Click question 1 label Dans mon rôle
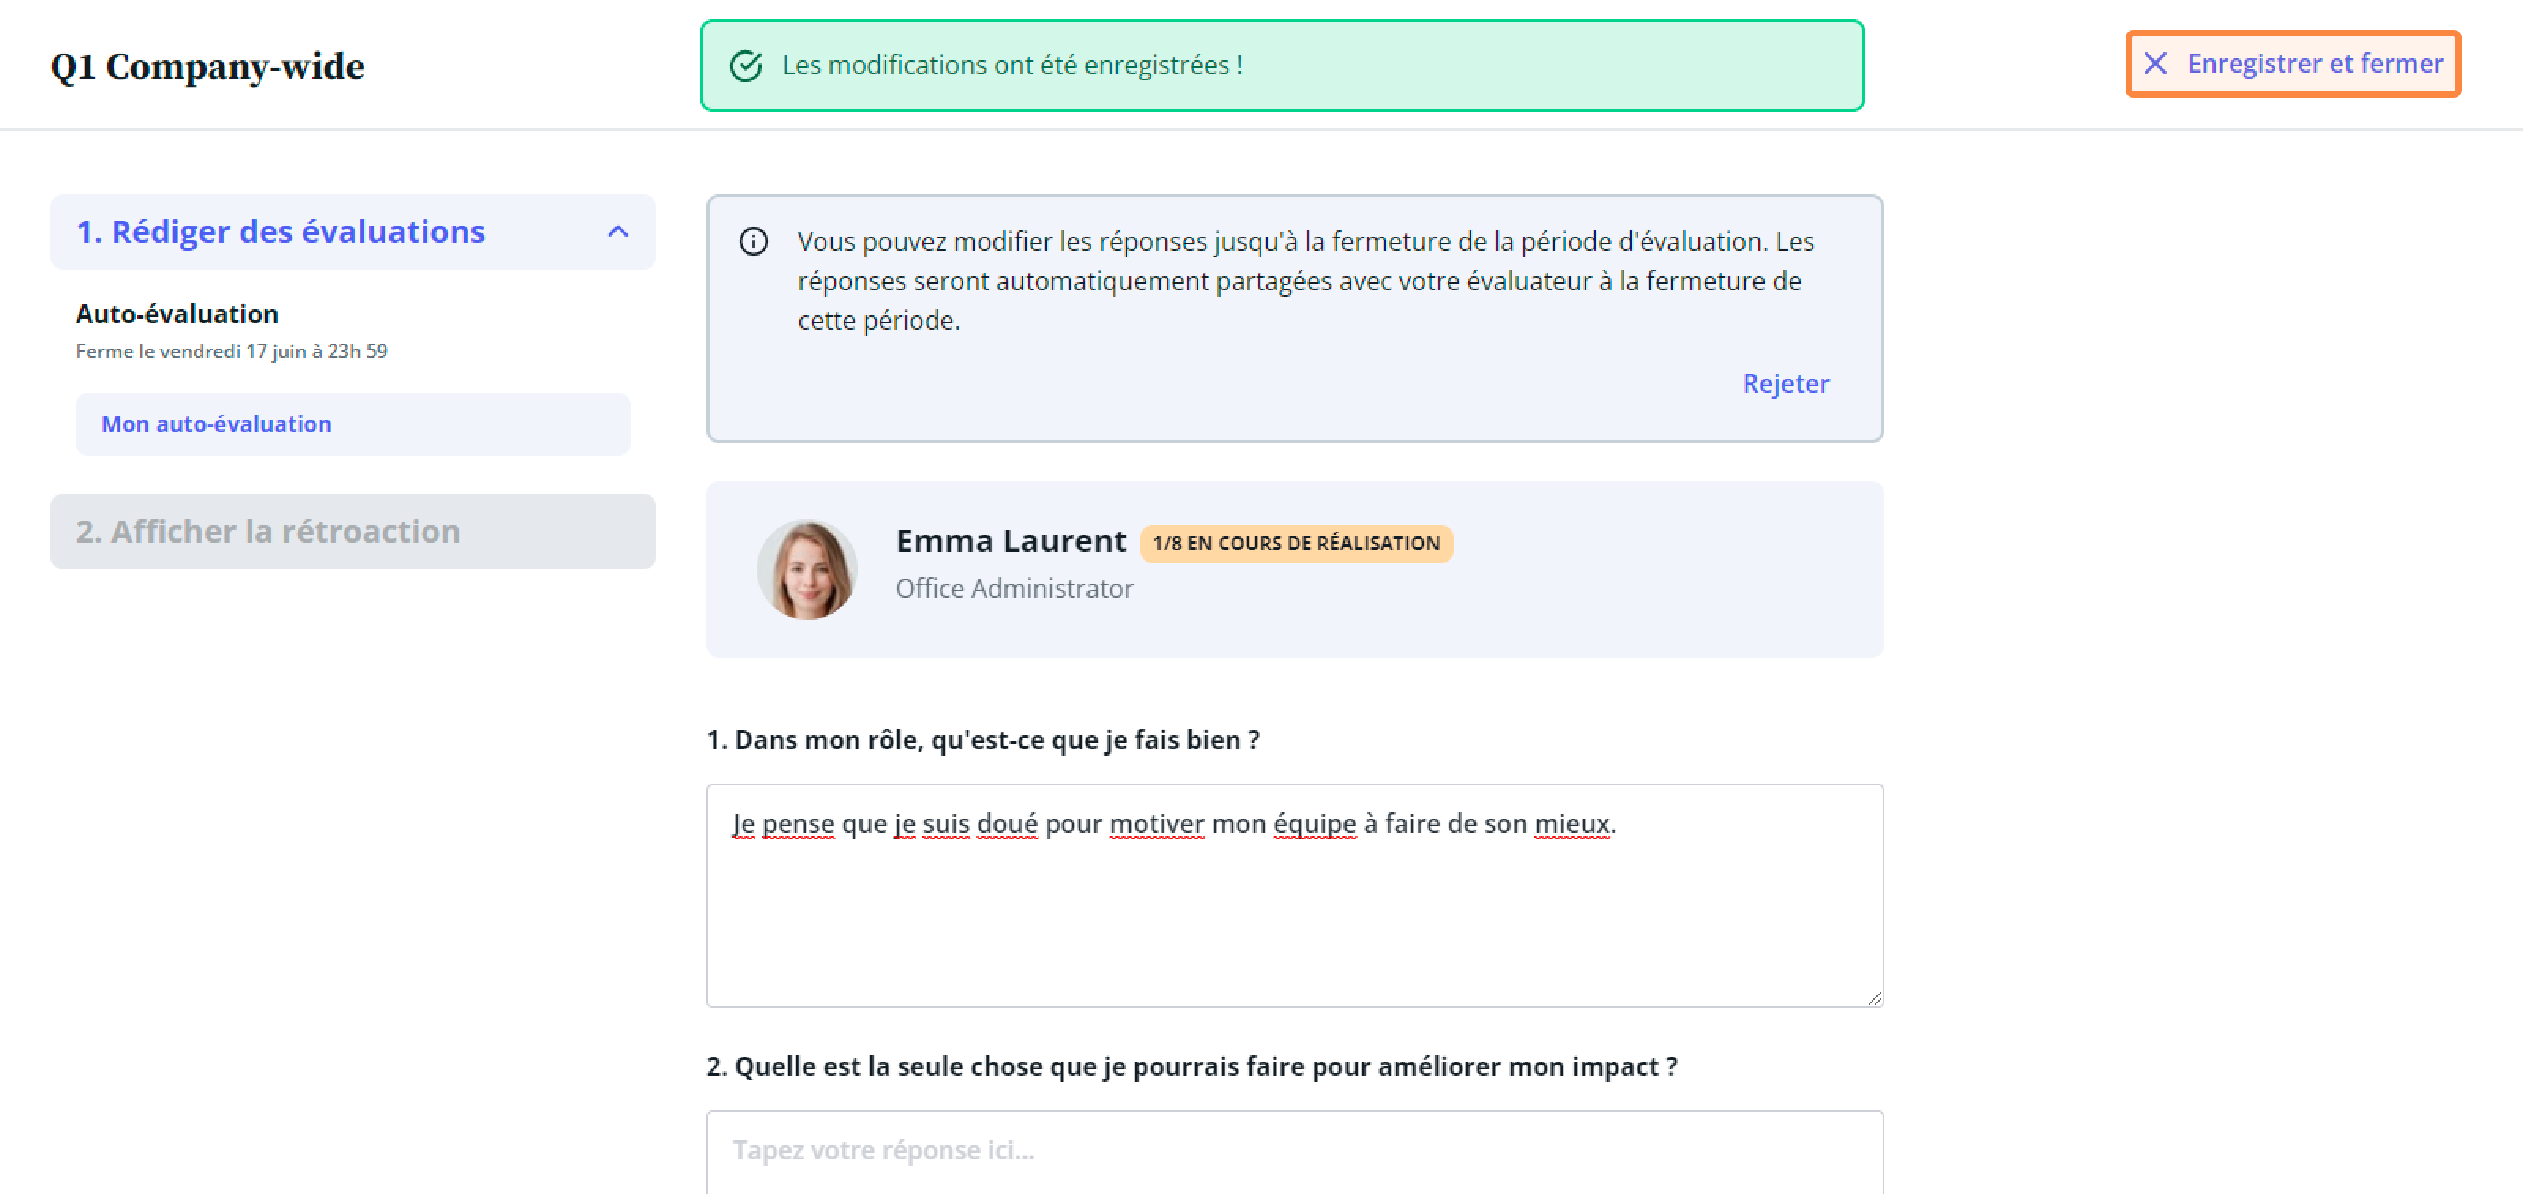The width and height of the screenshot is (2523, 1194). (982, 740)
